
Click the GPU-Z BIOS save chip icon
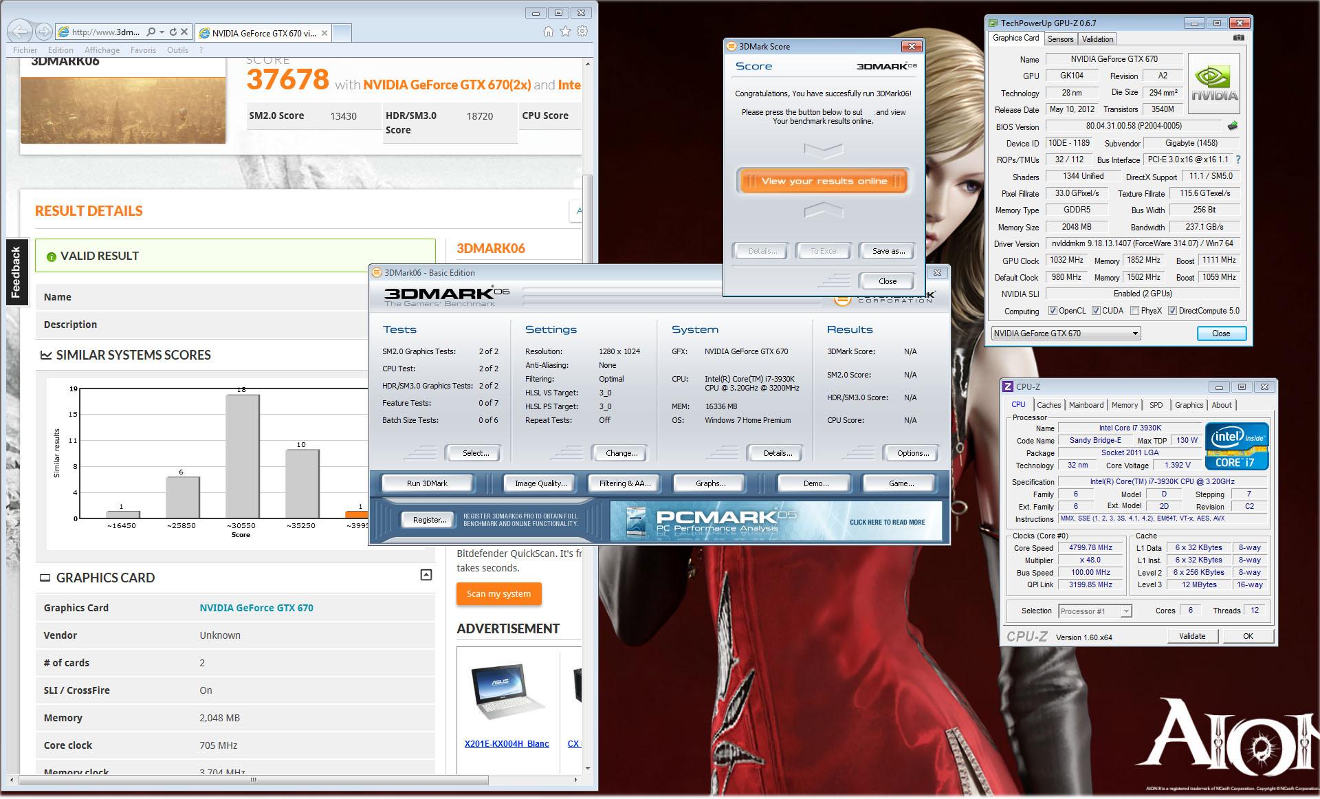click(1233, 126)
